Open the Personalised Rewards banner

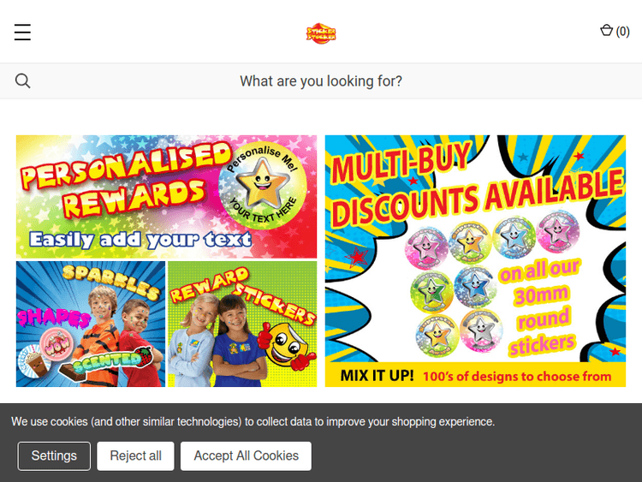coord(166,197)
